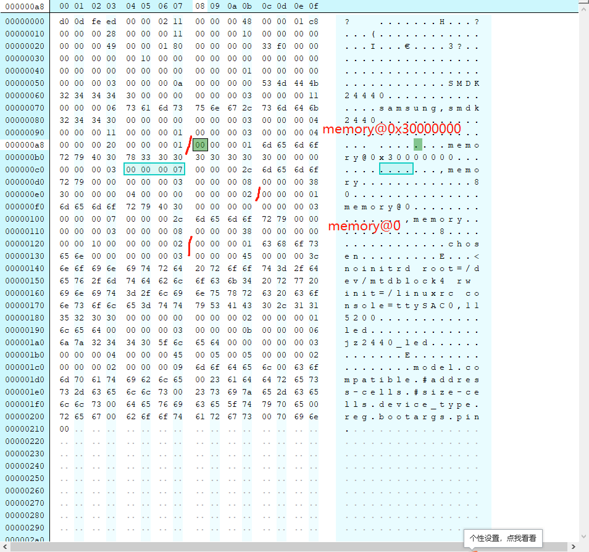Click the samsung,smdk ASCII text

[429, 108]
